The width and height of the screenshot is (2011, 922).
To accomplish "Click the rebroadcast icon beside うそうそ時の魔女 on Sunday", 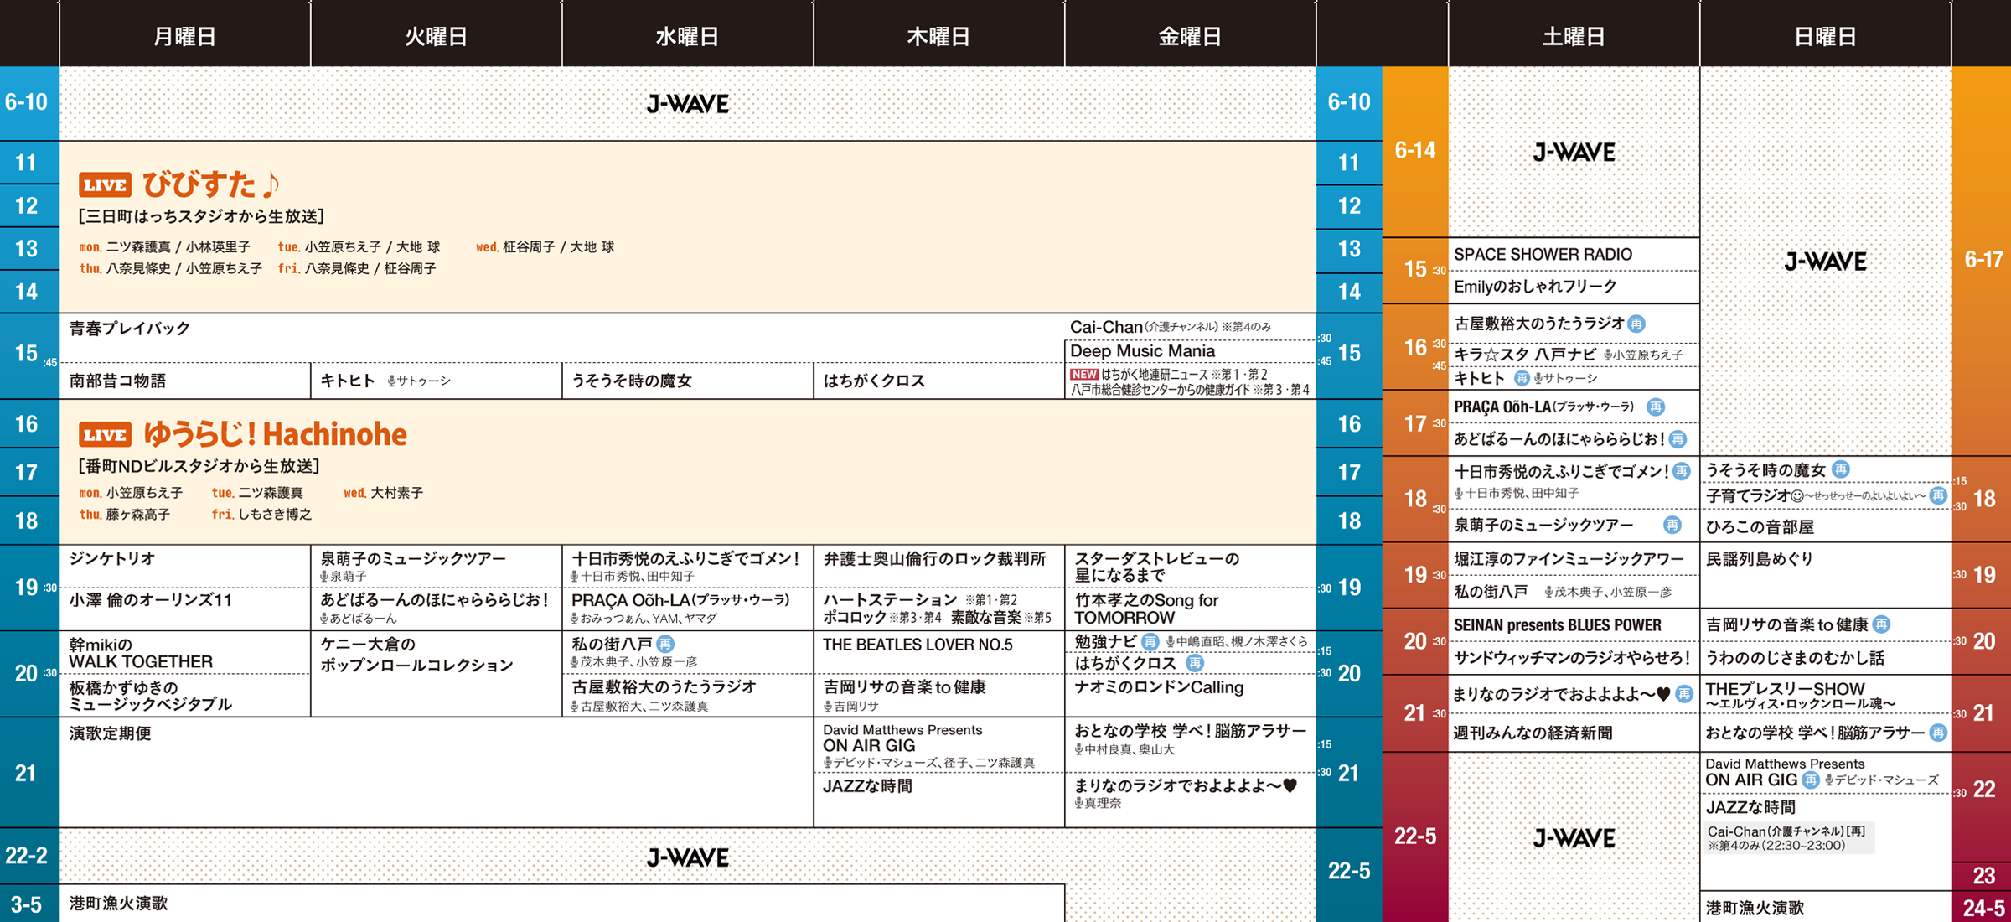I will (x=1840, y=469).
